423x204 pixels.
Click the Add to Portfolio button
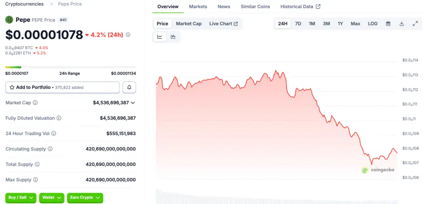tap(63, 87)
